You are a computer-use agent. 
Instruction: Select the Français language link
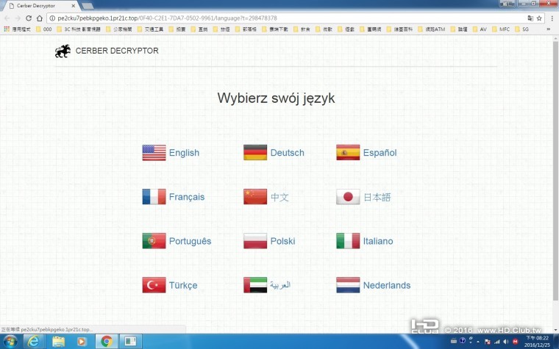pos(187,197)
